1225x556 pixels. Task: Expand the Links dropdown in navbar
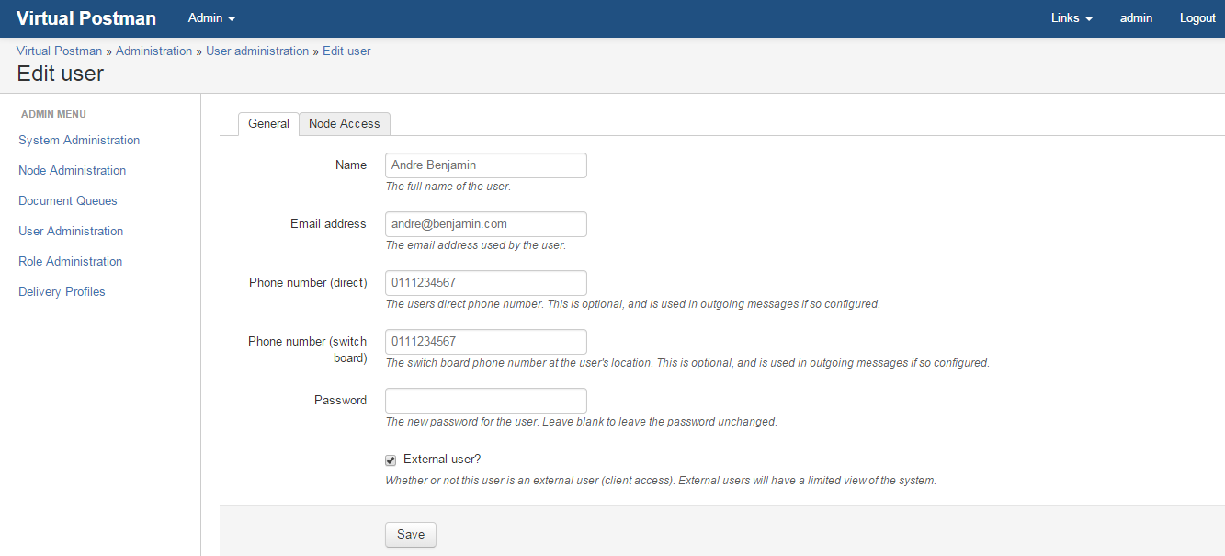[1071, 17]
